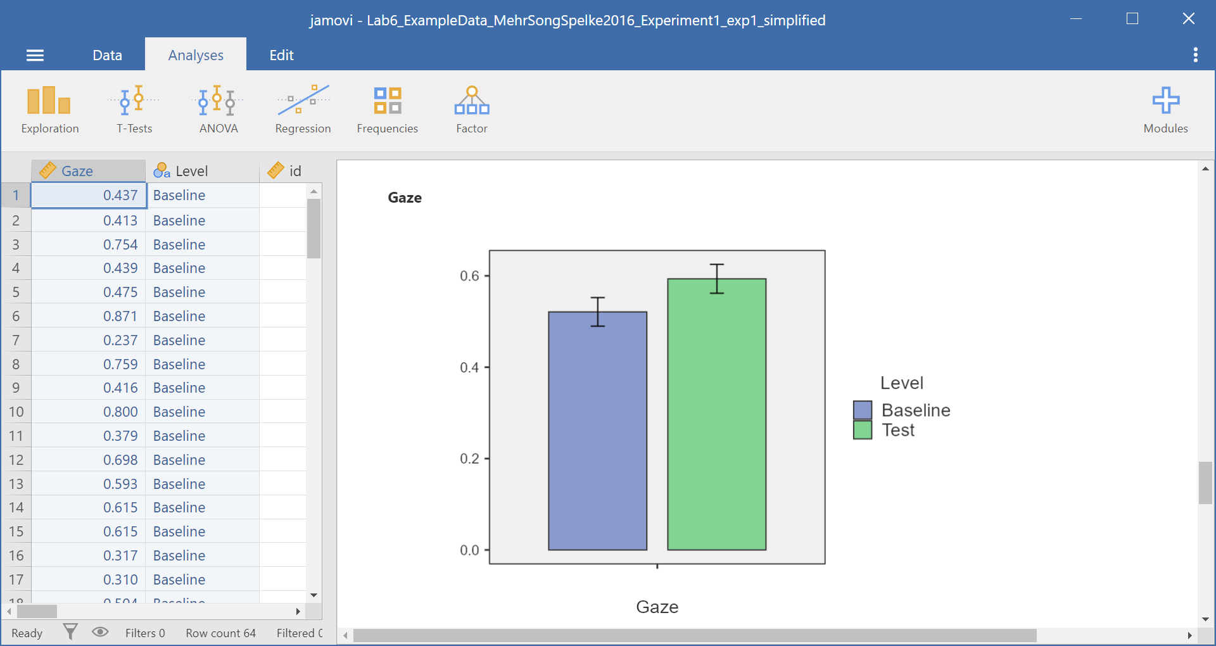Toggle the eye visibility icon for filtered rows

point(100,632)
